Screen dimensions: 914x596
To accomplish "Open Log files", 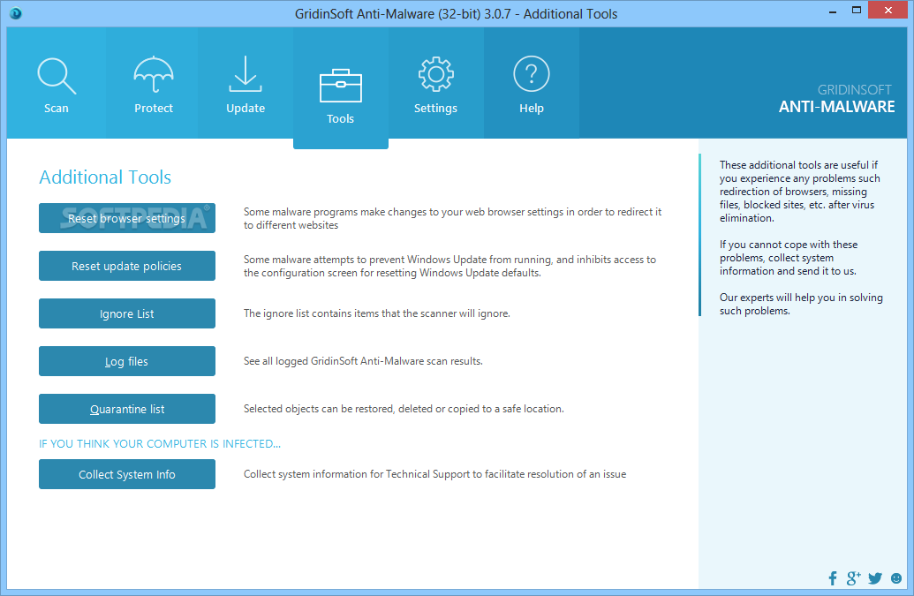I will pos(127,361).
